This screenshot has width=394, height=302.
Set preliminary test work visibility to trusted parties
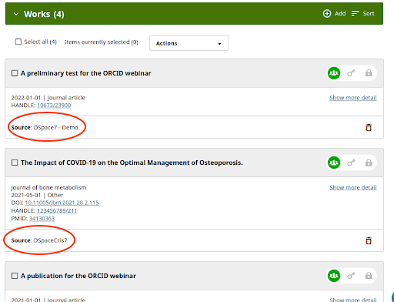pyautogui.click(x=351, y=73)
